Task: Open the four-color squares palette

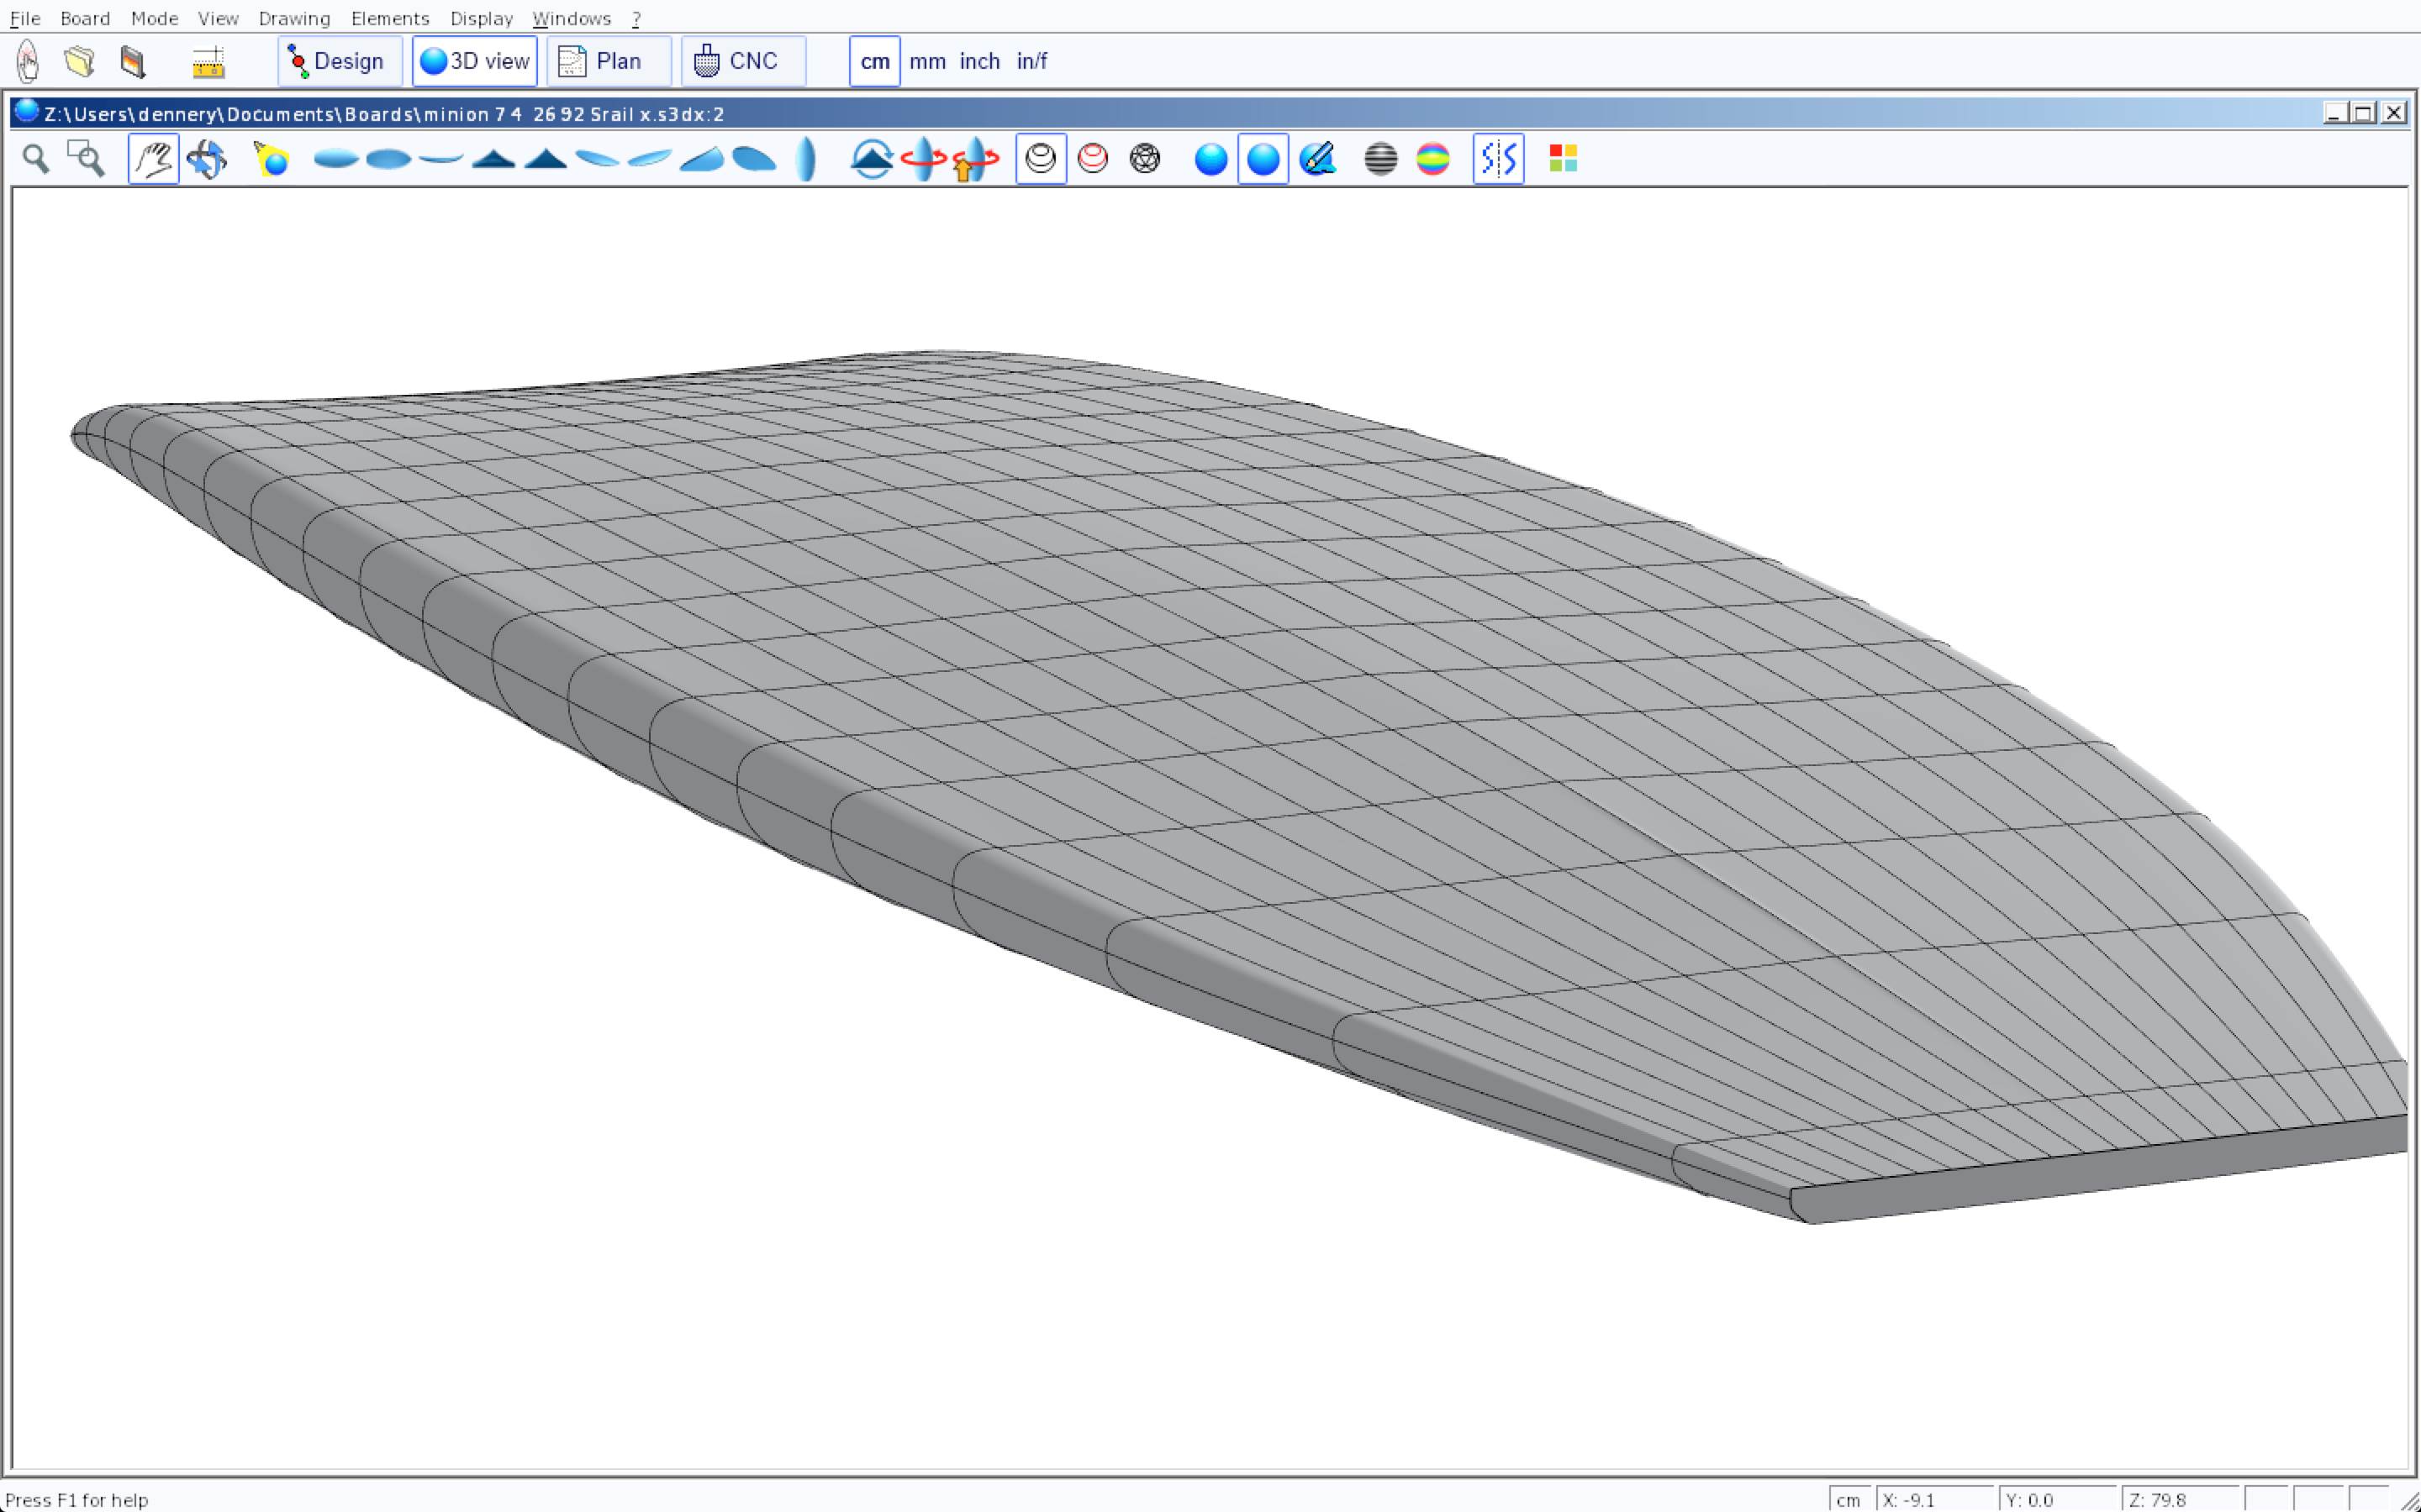Action: [1563, 159]
